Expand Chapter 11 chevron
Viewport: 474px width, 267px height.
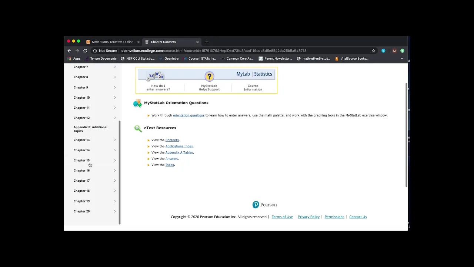click(x=115, y=108)
